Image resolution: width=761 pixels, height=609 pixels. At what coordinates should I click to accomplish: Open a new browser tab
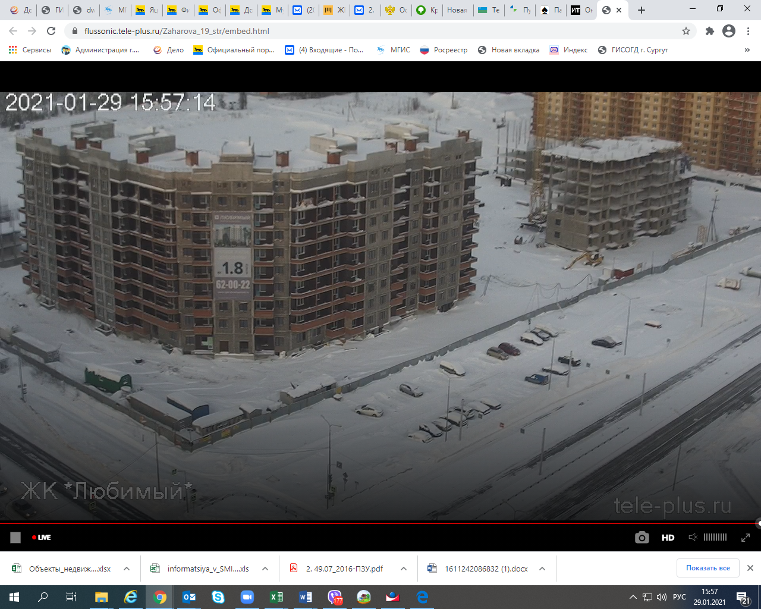click(x=641, y=10)
